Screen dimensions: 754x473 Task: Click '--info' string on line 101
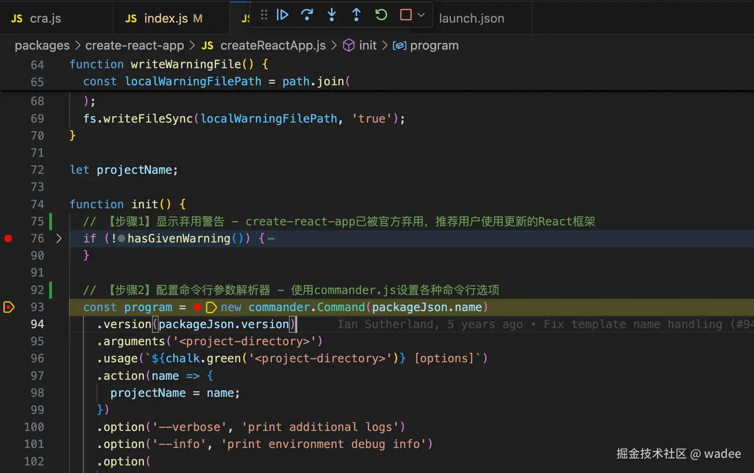pyautogui.click(x=179, y=444)
